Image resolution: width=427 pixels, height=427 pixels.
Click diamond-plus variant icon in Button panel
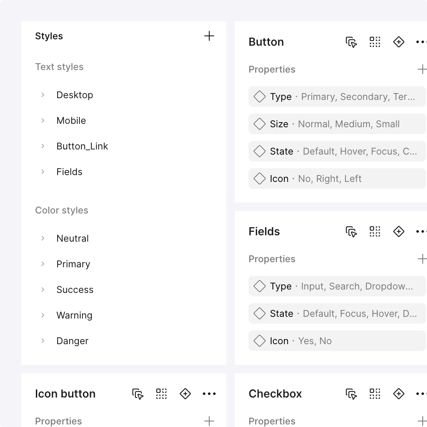[399, 42]
